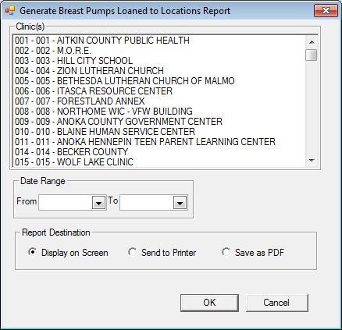The image size is (342, 330).
Task: Click the application icon in title bar
Action: click(10, 11)
